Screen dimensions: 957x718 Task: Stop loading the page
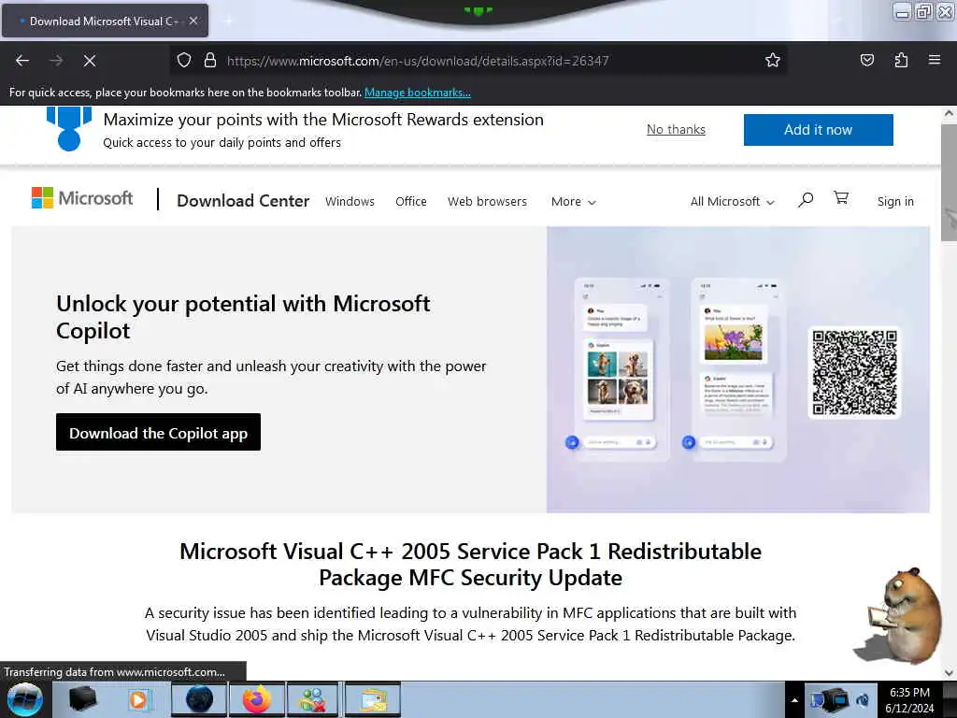tap(90, 61)
